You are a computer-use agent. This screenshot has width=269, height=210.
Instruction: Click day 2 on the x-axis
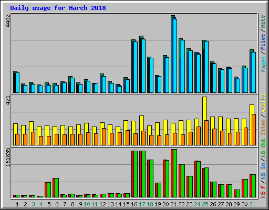[25, 204]
